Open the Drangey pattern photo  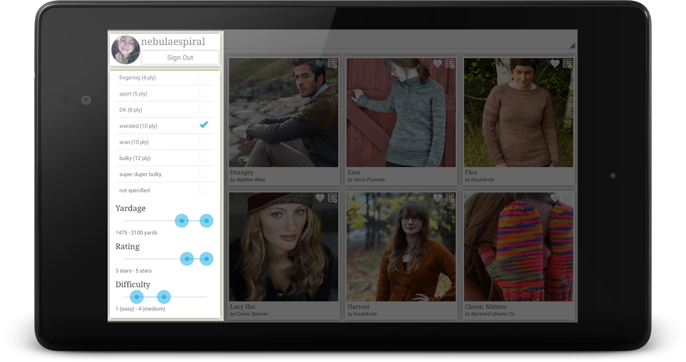click(284, 113)
